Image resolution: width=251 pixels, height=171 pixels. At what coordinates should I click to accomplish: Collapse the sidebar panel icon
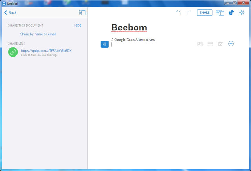[x=82, y=13]
